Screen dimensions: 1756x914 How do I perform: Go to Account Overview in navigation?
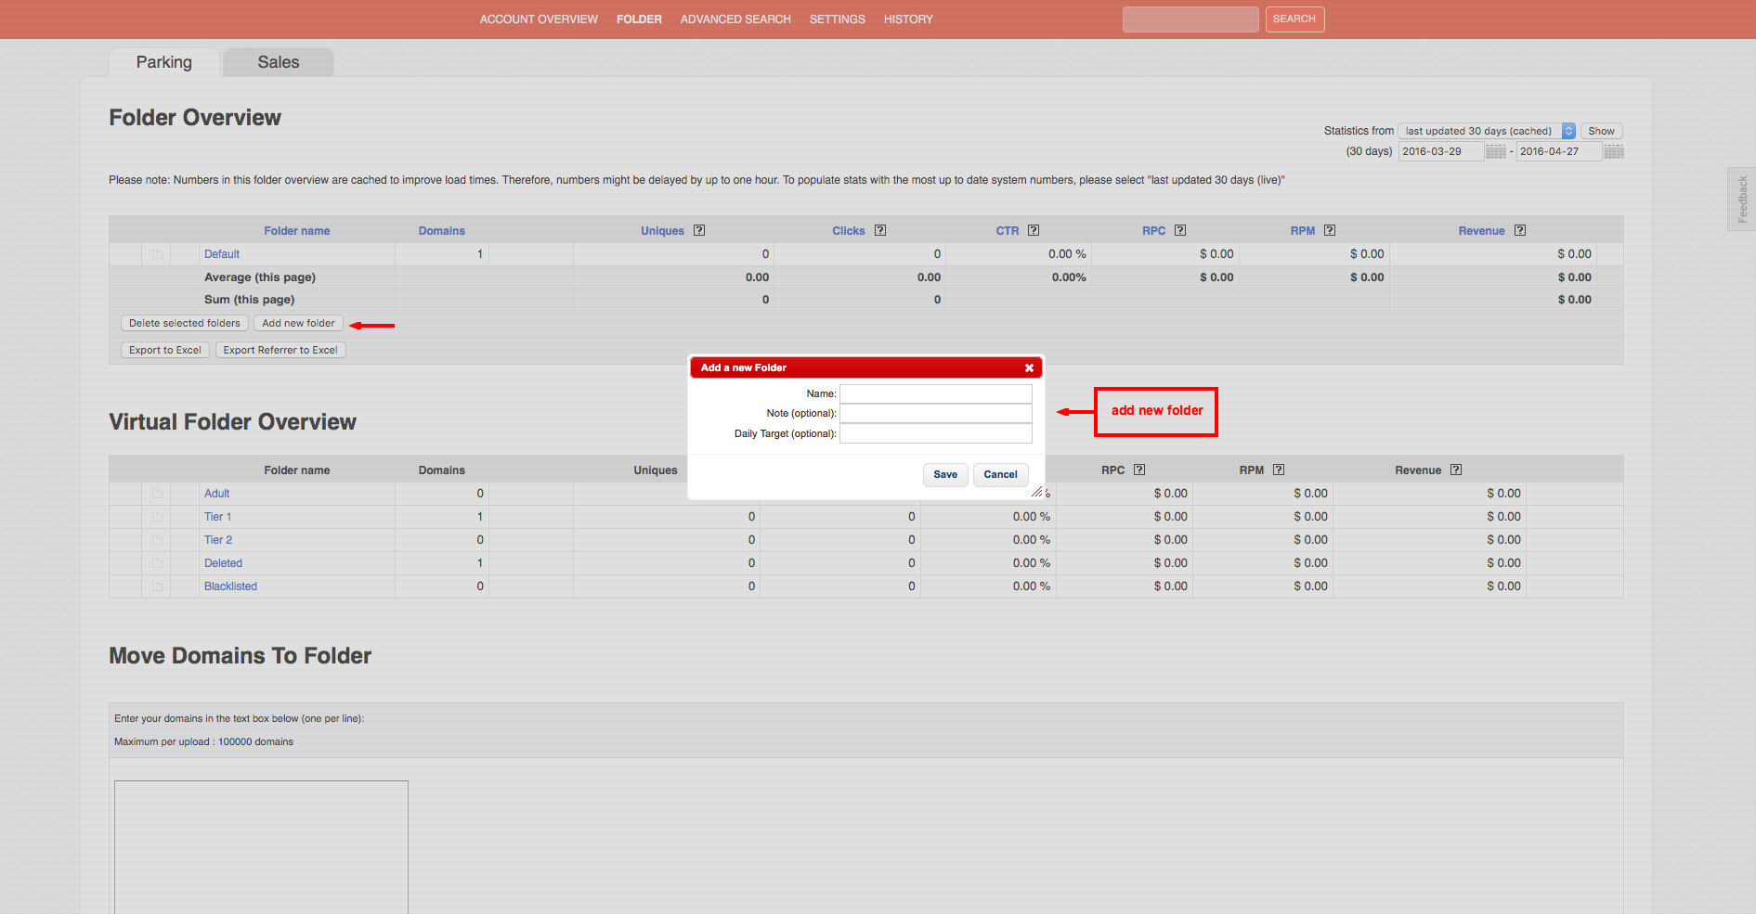click(539, 19)
